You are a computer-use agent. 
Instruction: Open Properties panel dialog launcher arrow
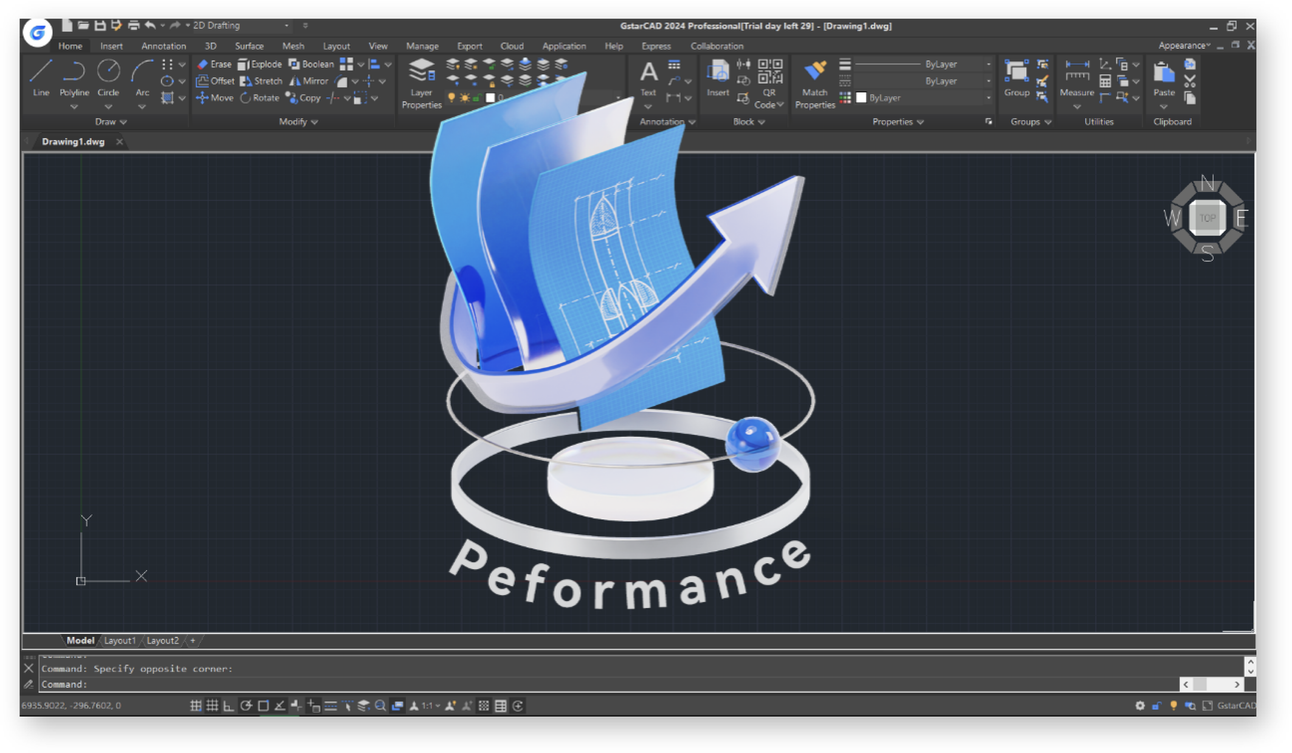988,122
